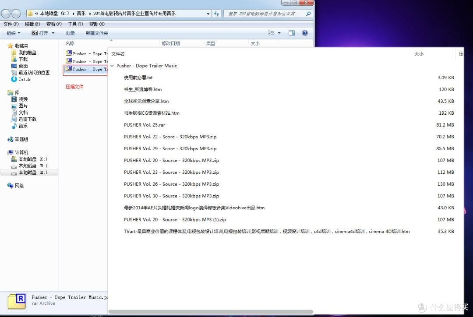473x317 pixels.
Task: Click the search magnifier icon
Action: click(308, 14)
